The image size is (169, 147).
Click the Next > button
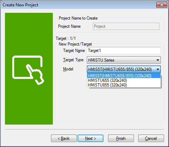coord(90,138)
